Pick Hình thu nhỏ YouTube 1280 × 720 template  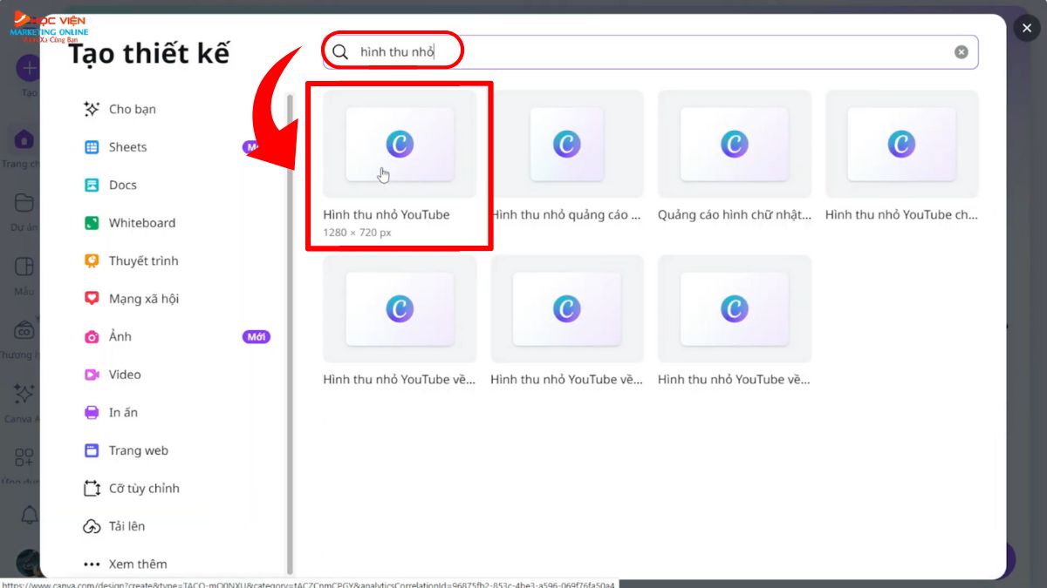(x=400, y=165)
